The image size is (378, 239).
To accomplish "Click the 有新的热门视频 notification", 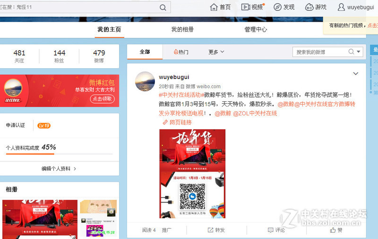I will [351, 26].
